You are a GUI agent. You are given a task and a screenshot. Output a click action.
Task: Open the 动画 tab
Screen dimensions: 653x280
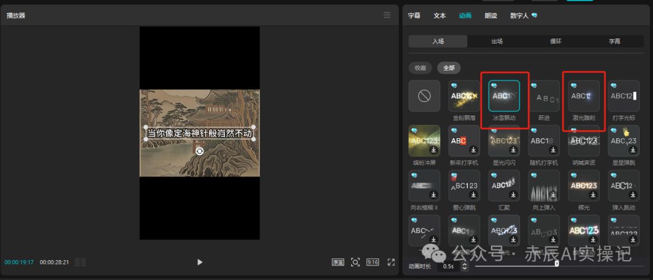(465, 15)
